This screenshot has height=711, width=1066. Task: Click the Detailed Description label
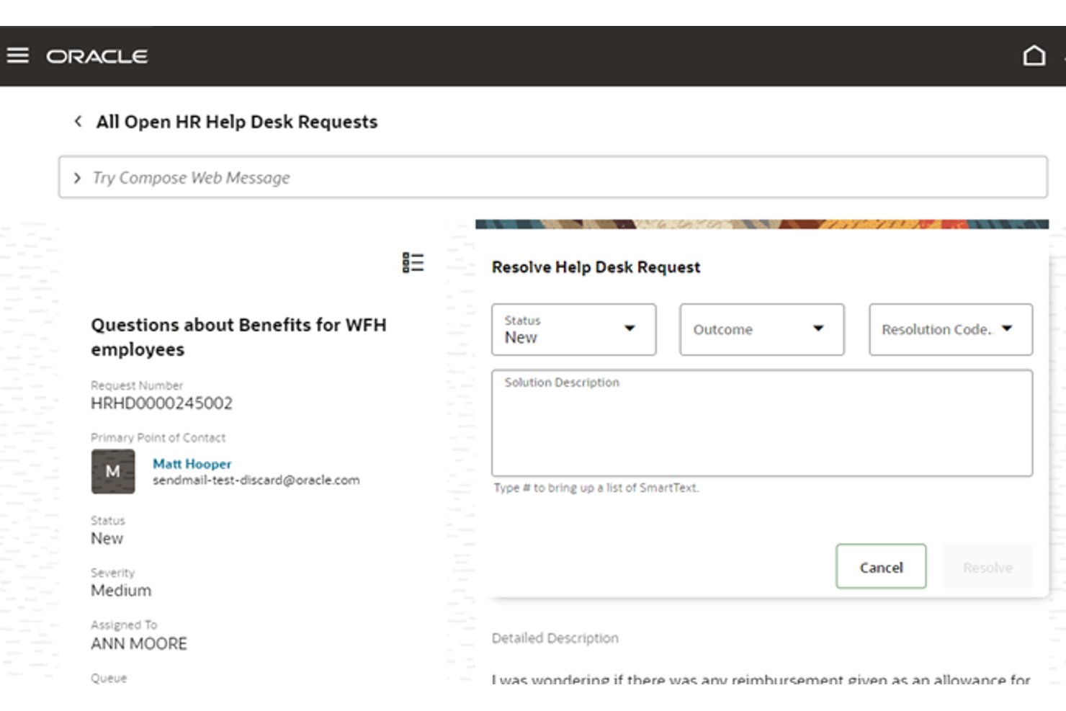(555, 638)
